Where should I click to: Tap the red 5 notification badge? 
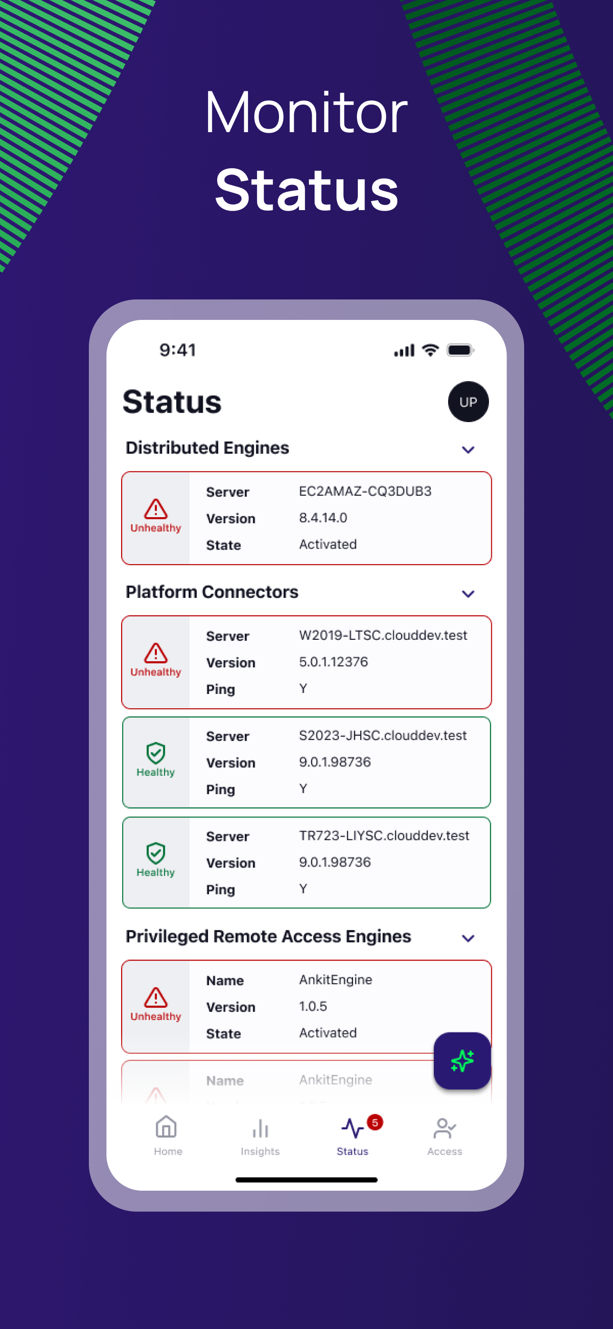coord(374,1122)
